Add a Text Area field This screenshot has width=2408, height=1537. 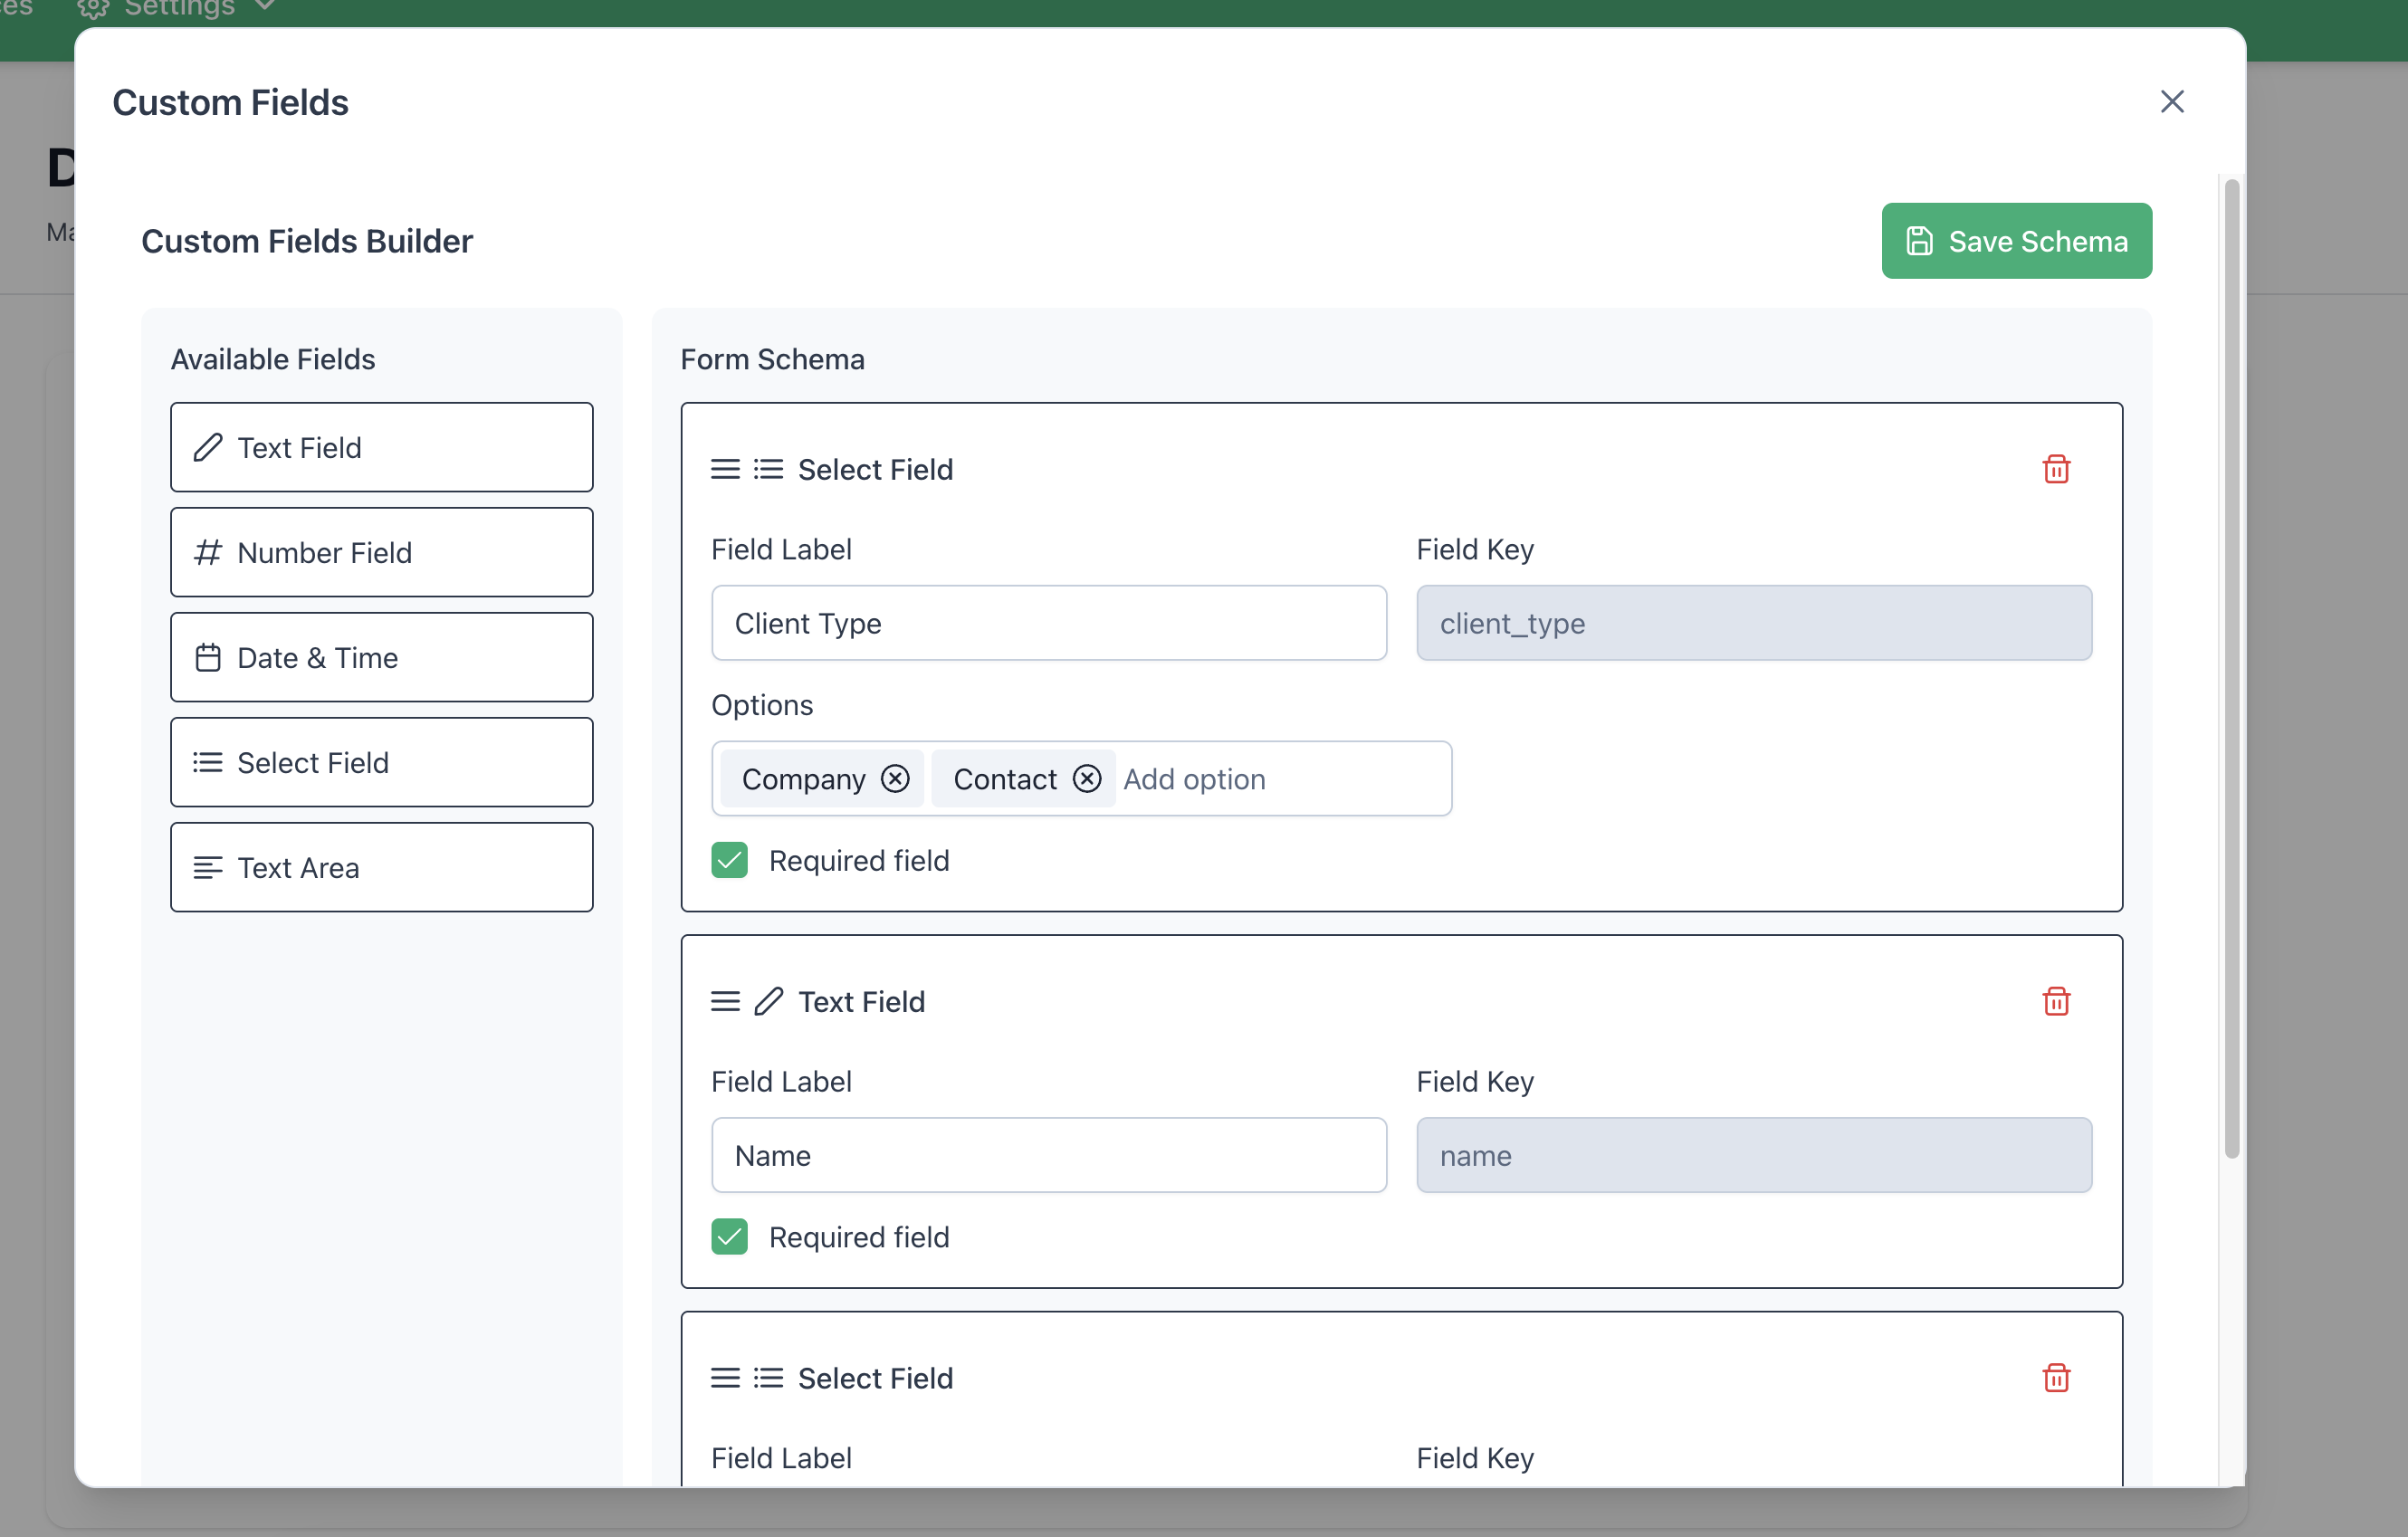click(x=381, y=867)
